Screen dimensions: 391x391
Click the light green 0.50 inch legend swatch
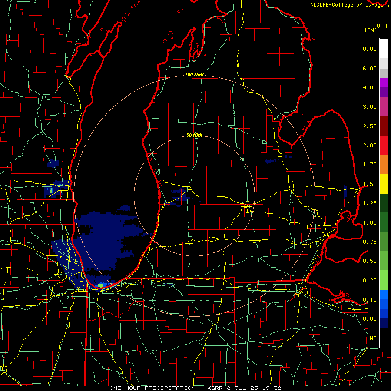384,261
